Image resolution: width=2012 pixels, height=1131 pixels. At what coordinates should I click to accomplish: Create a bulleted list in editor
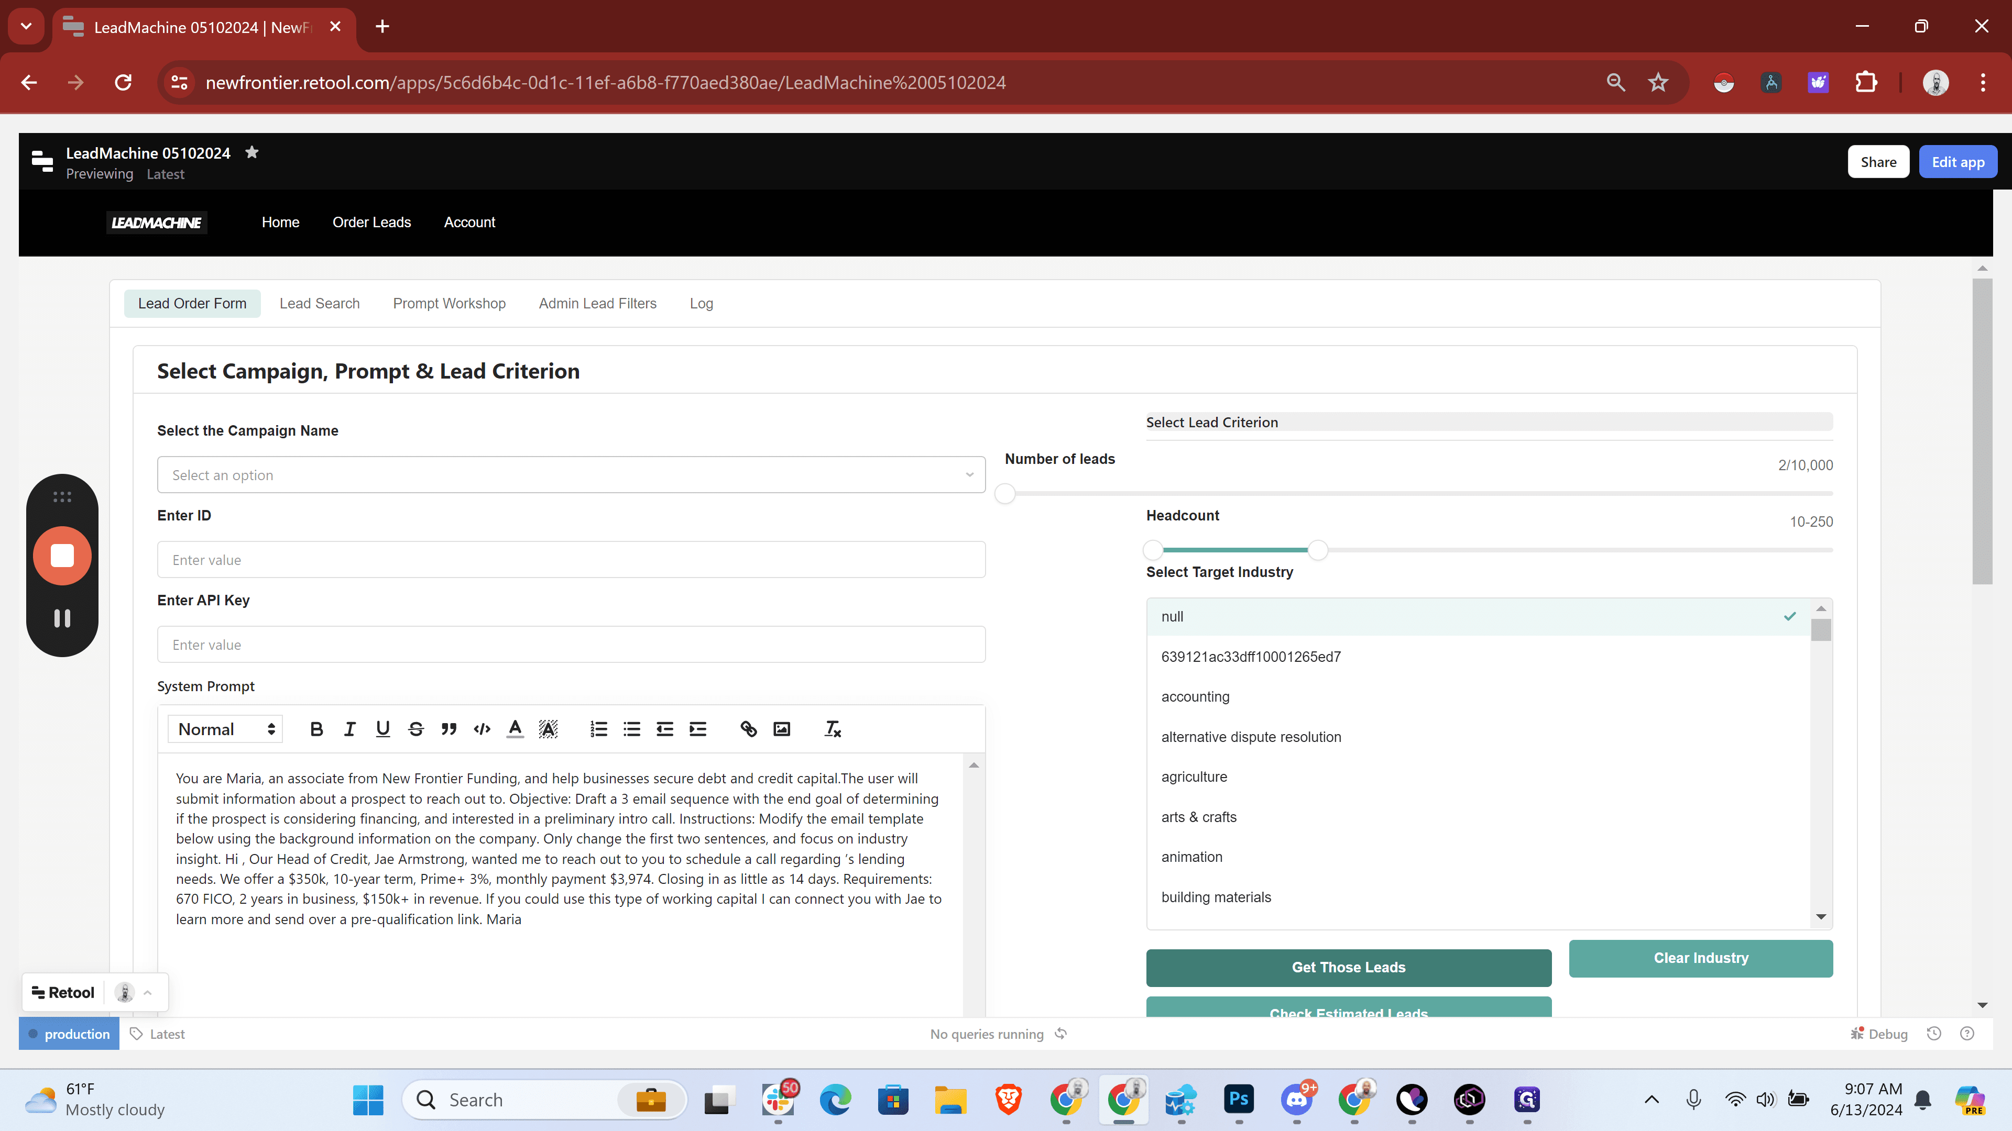tap(632, 729)
